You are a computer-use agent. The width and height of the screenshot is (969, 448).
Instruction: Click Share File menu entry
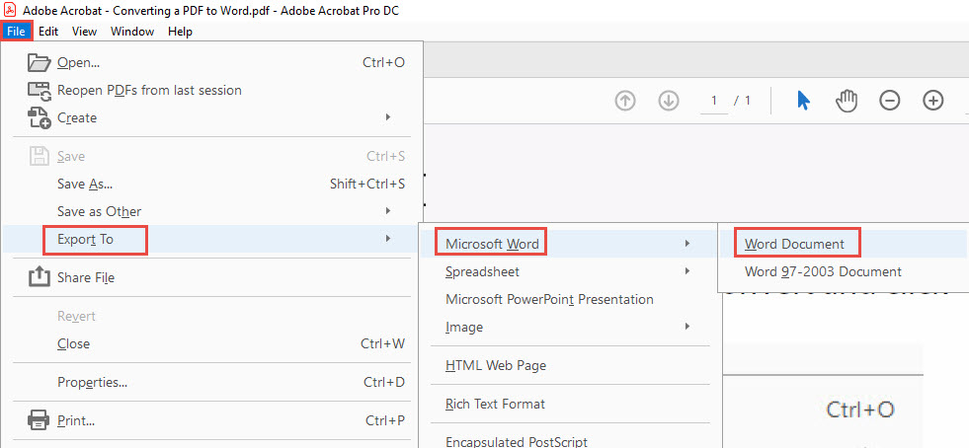86,277
